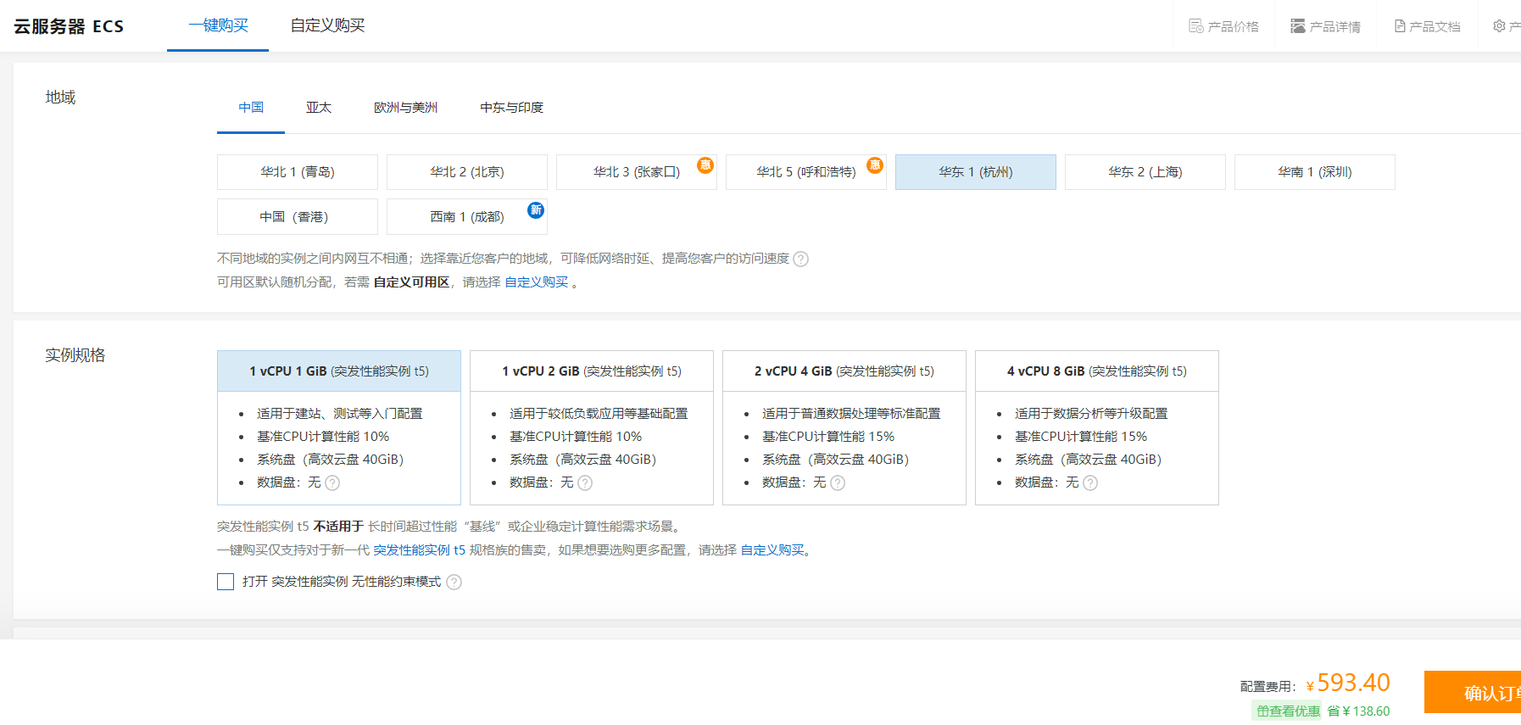Click 数据盘 help icon in 1 vCPU 1 GiB card
Image resolution: width=1521 pixels, height=725 pixels.
click(x=332, y=482)
